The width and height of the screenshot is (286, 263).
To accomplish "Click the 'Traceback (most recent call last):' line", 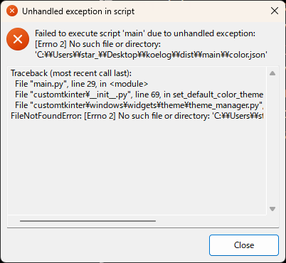I will click(x=71, y=73).
